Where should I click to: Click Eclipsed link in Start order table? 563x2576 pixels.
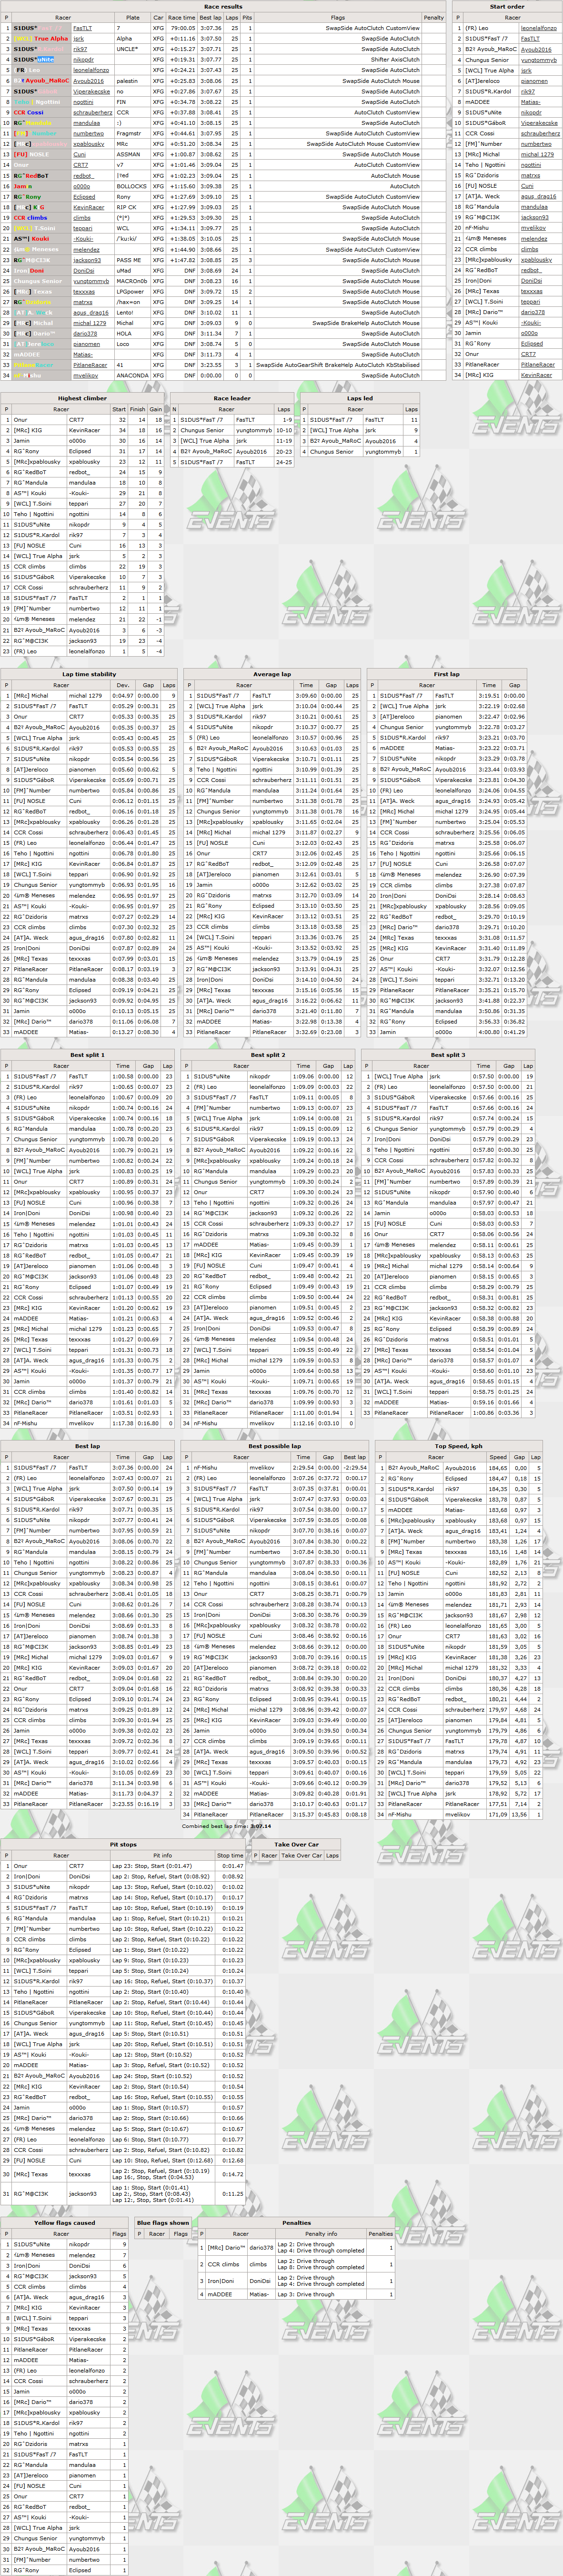(x=532, y=344)
